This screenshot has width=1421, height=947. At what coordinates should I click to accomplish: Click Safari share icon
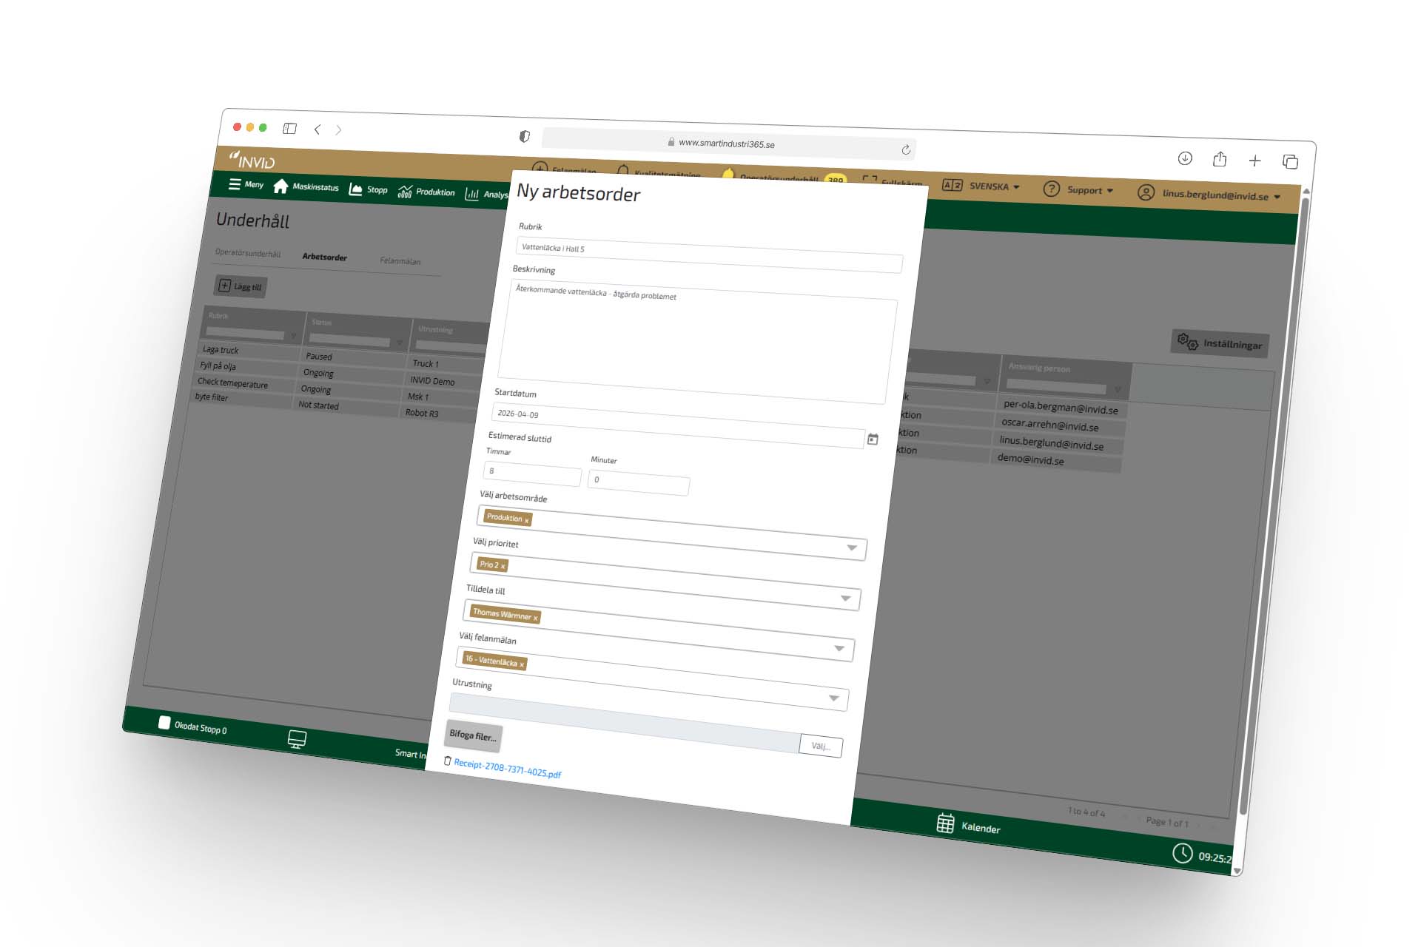1220,159
